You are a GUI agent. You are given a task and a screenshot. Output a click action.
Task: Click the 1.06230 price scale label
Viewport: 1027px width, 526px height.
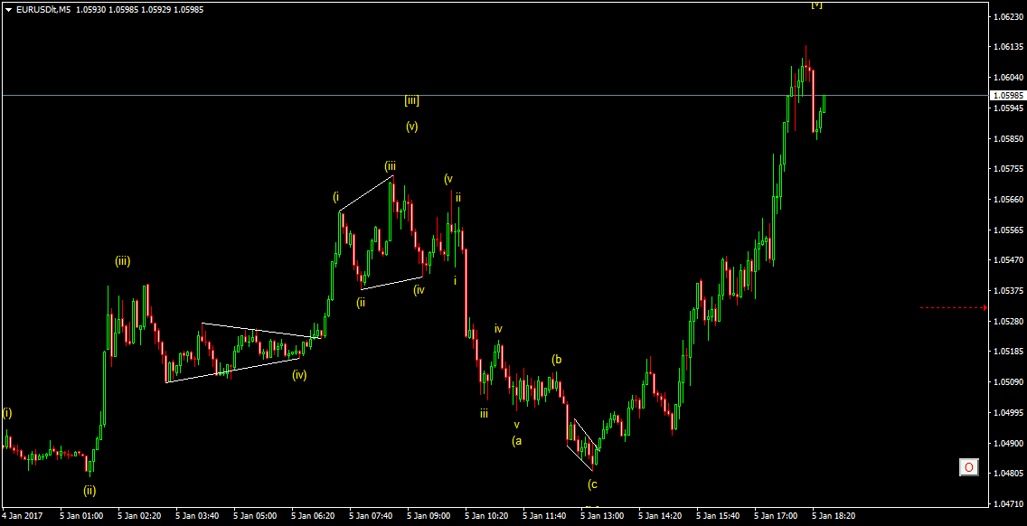tap(1006, 16)
